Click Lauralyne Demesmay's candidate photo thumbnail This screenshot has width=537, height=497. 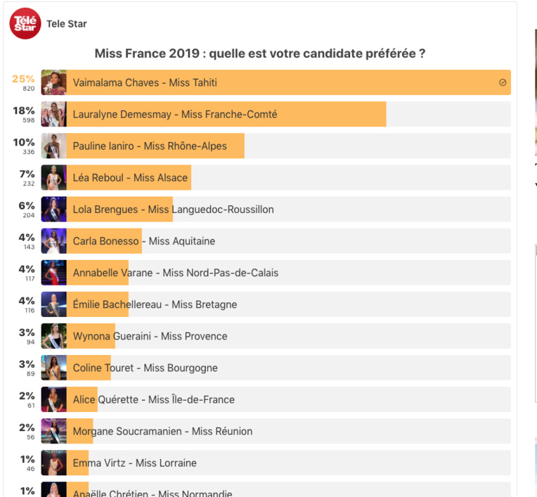[54, 114]
